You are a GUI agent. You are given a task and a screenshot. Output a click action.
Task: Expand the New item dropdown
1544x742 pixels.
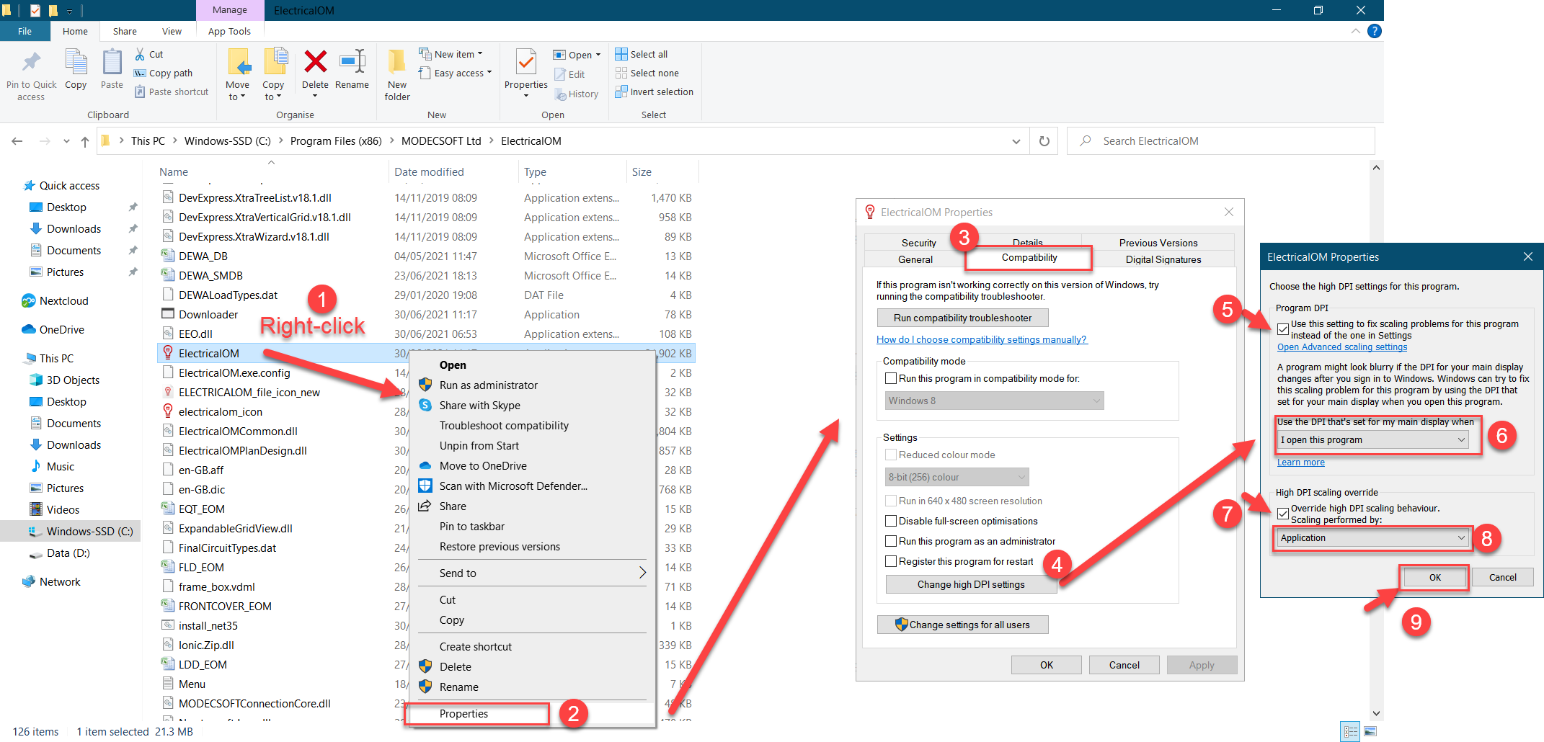tap(452, 54)
